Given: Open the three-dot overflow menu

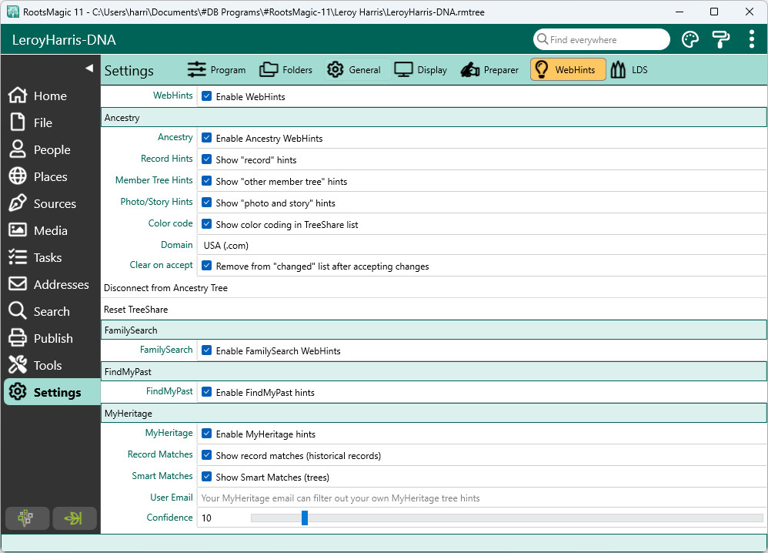Looking at the screenshot, I should 751,40.
